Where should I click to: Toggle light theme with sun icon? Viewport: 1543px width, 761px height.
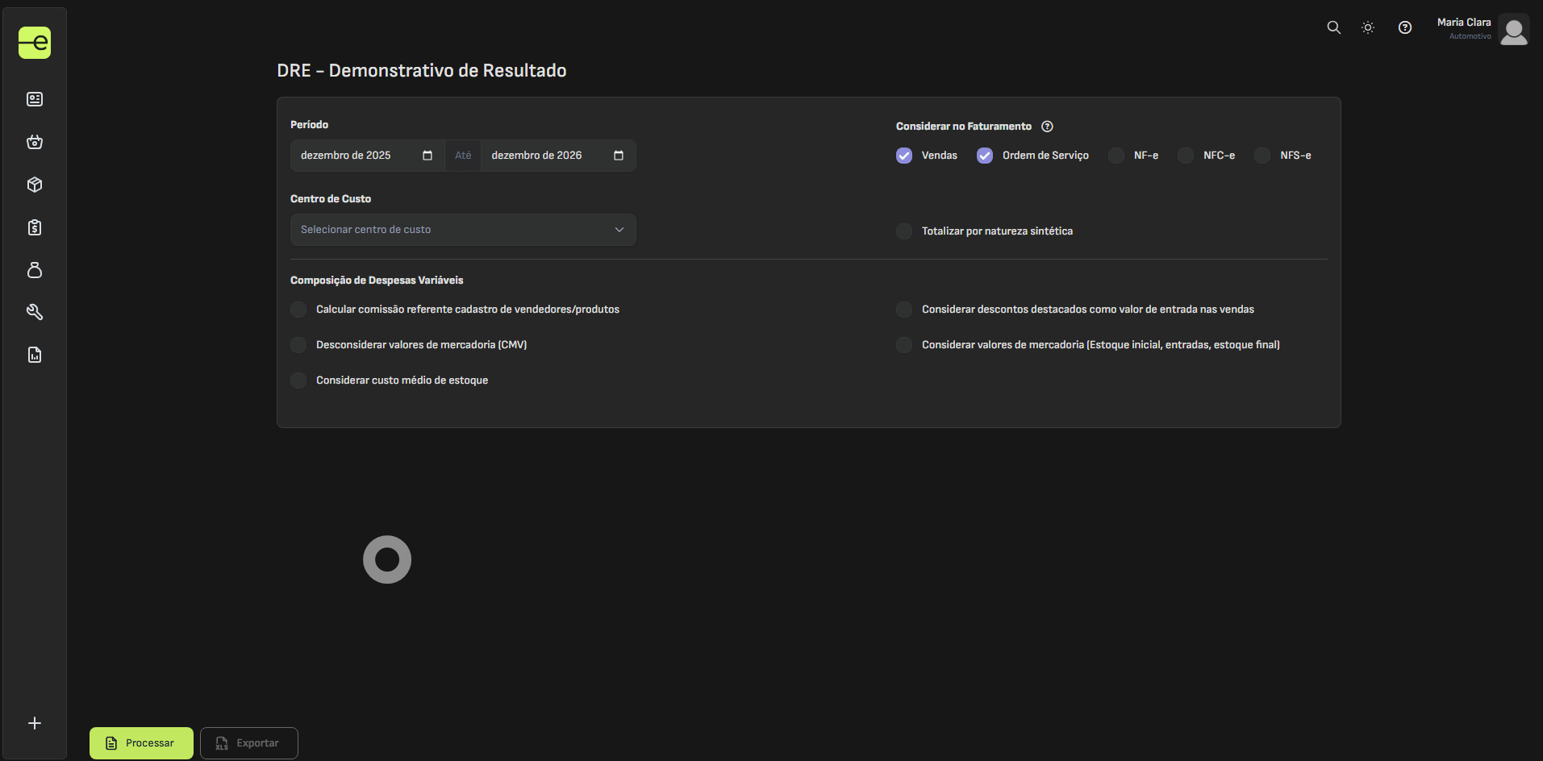click(x=1368, y=27)
